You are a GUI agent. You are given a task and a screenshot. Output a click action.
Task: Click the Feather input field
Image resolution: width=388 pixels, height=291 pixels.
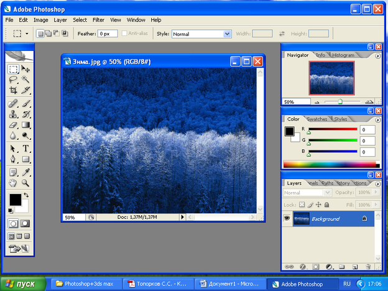108,34
